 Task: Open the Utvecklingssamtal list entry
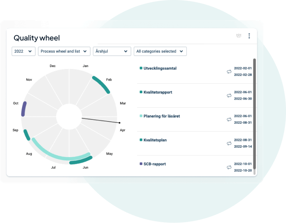[x=160, y=68]
